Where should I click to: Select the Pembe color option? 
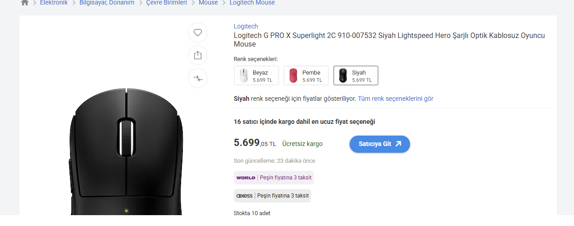pos(306,75)
